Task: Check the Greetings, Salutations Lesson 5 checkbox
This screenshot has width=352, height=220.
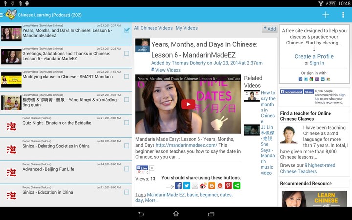Action: 127,53
